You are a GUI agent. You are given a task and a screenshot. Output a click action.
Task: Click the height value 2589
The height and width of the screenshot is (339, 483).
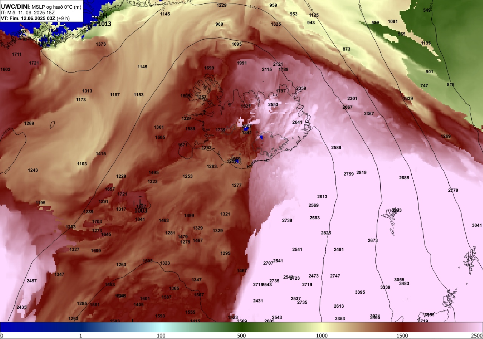point(336,148)
